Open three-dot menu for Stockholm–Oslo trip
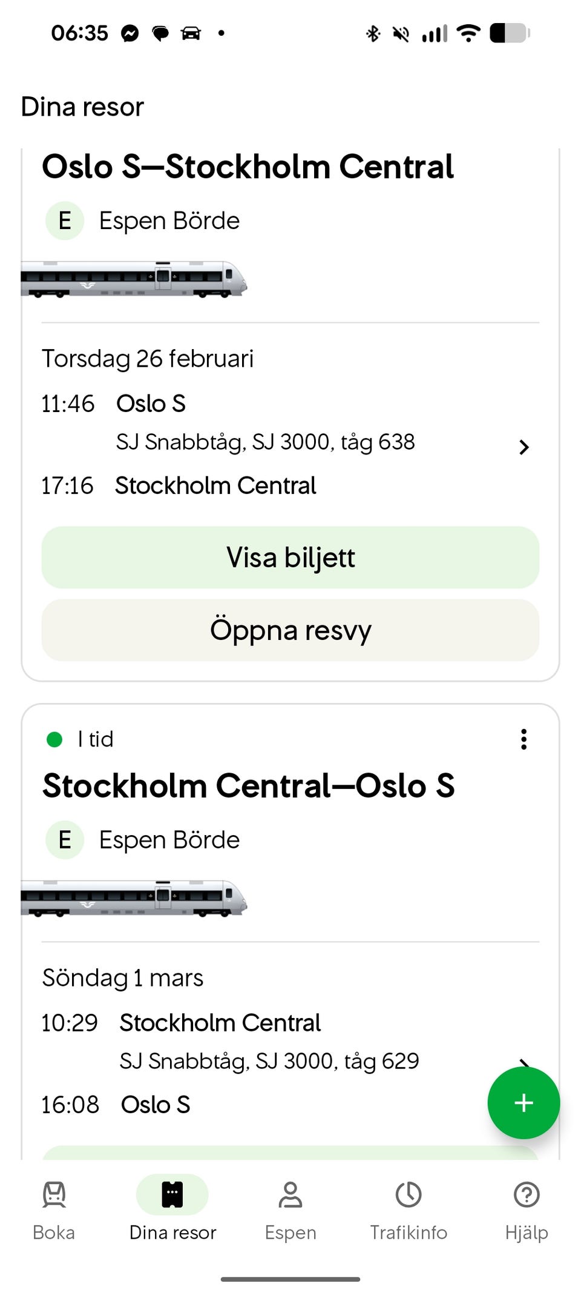 pos(524,739)
